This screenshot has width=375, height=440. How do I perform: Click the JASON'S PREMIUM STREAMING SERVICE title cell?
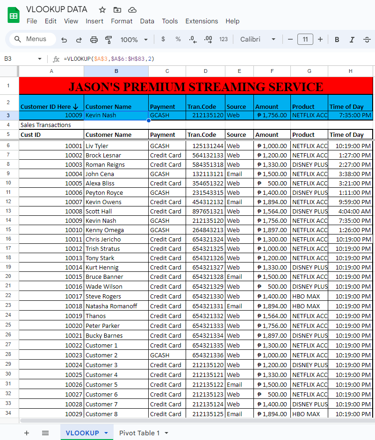pyautogui.click(x=196, y=86)
